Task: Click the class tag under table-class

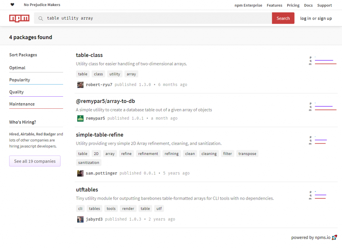Action: tap(99, 74)
